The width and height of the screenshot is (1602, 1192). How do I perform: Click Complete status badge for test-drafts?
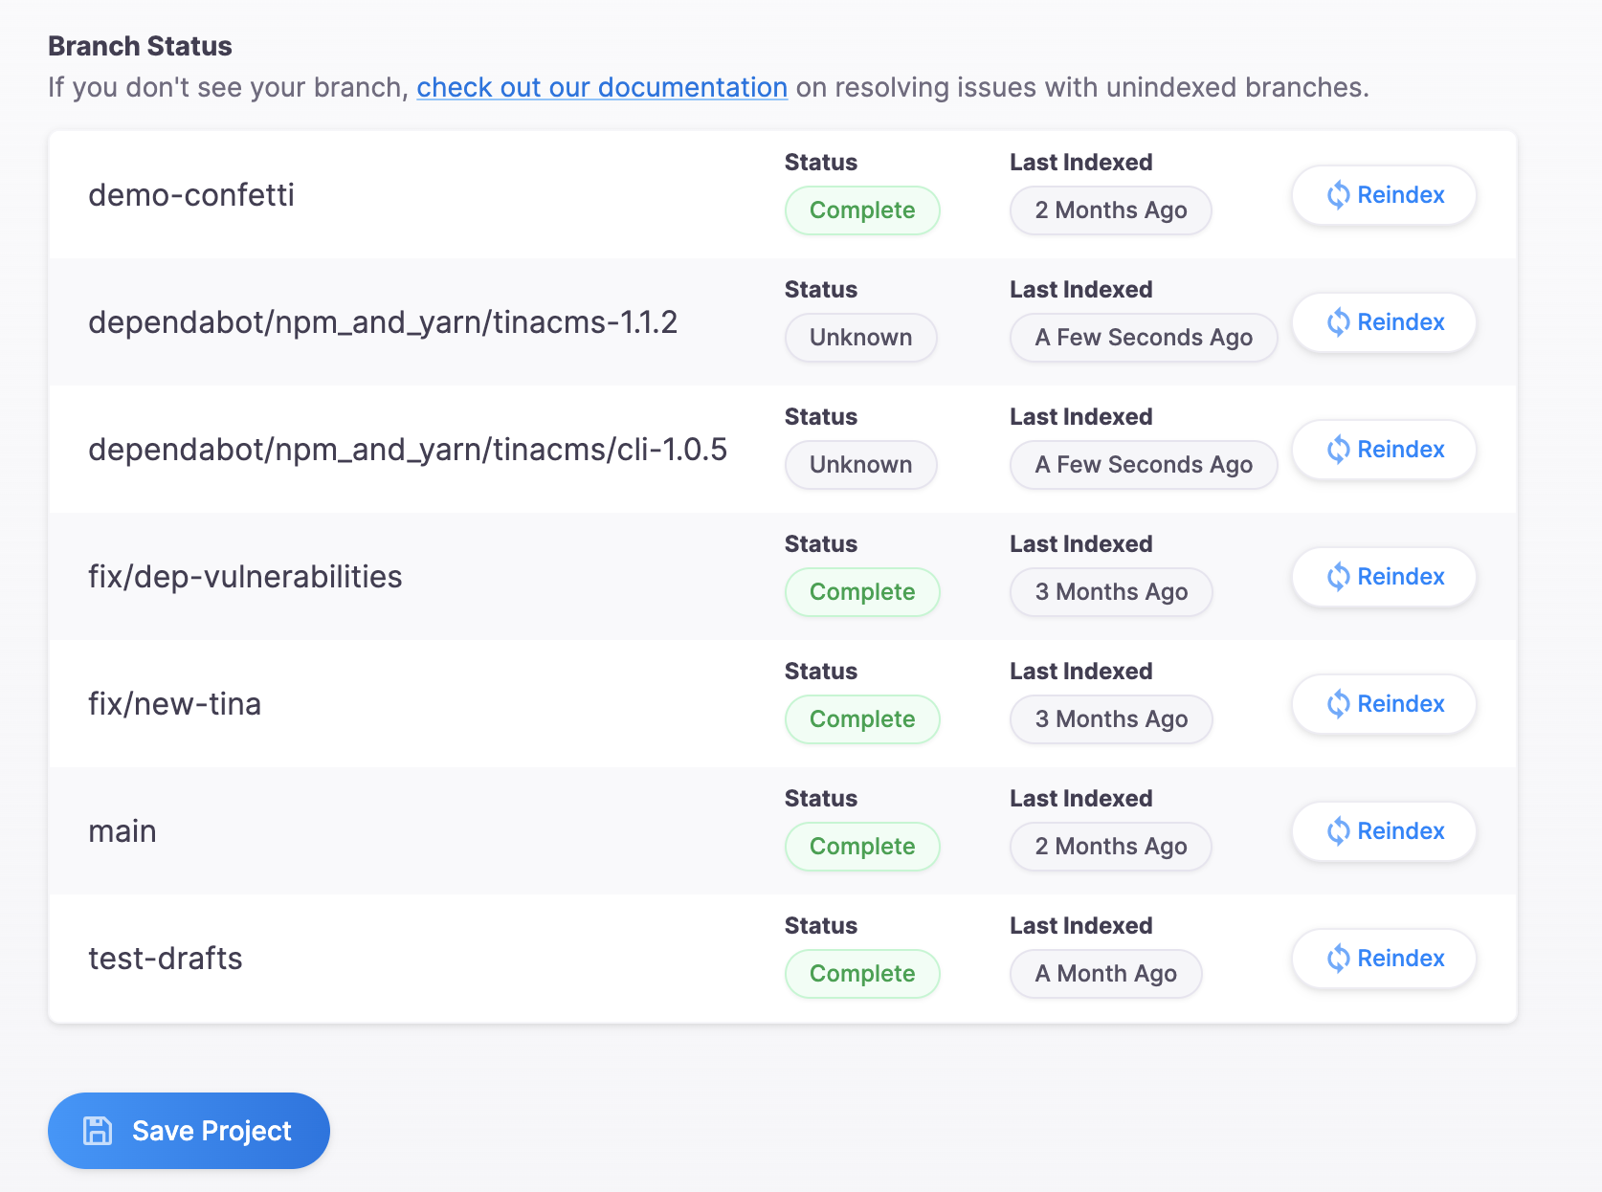click(862, 974)
